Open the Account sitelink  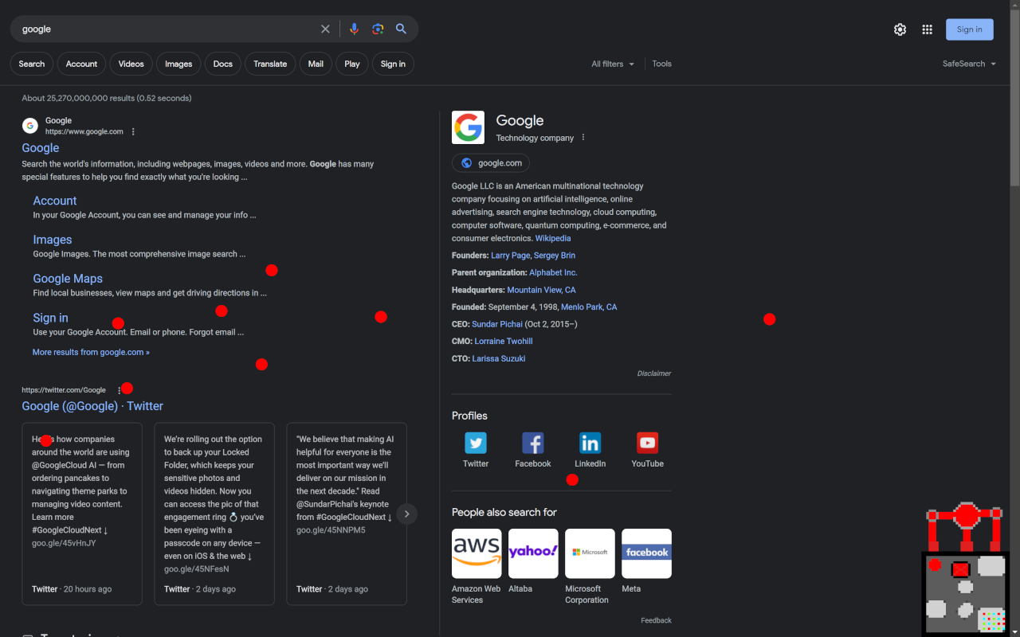point(55,201)
